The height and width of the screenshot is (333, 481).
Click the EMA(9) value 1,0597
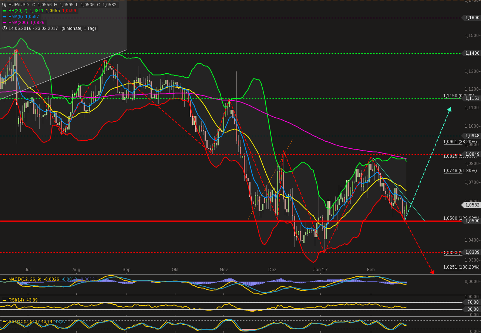[x=33, y=17]
